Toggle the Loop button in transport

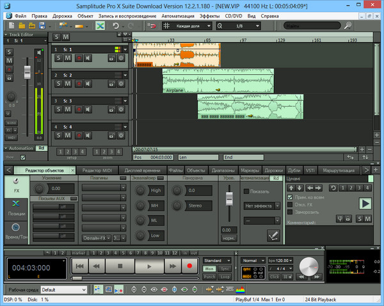click(225, 277)
